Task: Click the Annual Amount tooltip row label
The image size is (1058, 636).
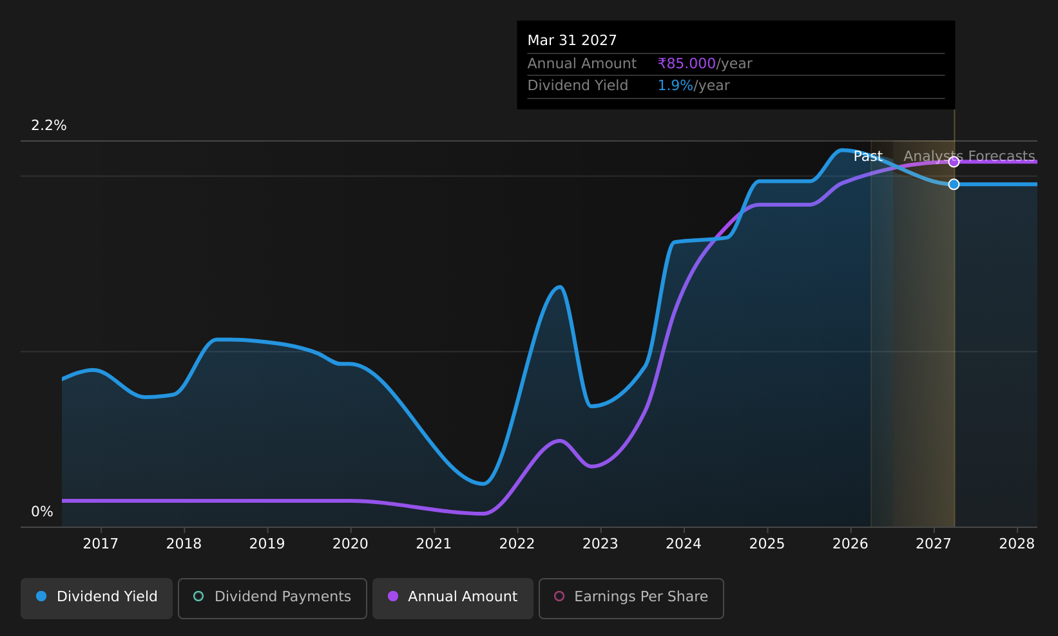Action: 582,64
